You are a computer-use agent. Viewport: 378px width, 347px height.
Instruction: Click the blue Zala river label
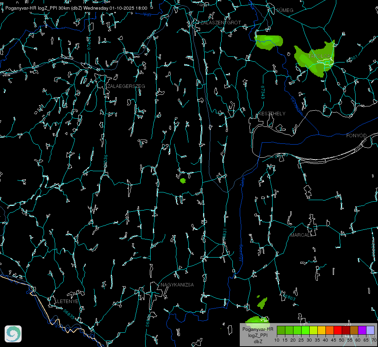pyautogui.click(x=242, y=181)
